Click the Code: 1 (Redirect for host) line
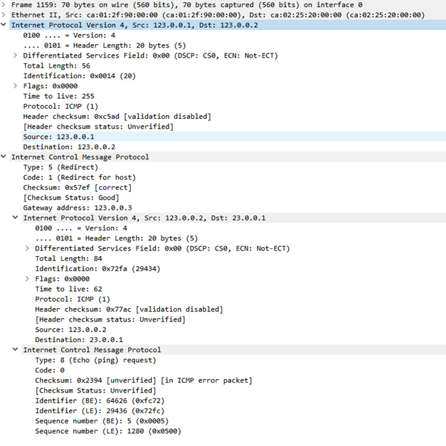The width and height of the screenshot is (446, 446). coord(79,177)
